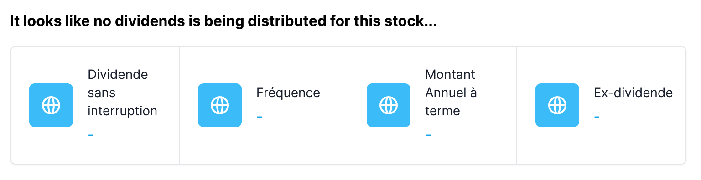Select the dash value below Montant Annuel à terme
701x180 pixels.
pyautogui.click(x=428, y=135)
